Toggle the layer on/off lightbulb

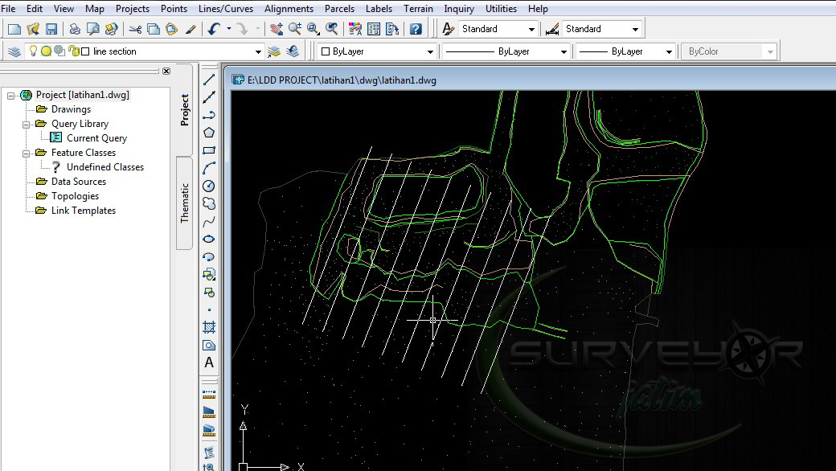[33, 49]
